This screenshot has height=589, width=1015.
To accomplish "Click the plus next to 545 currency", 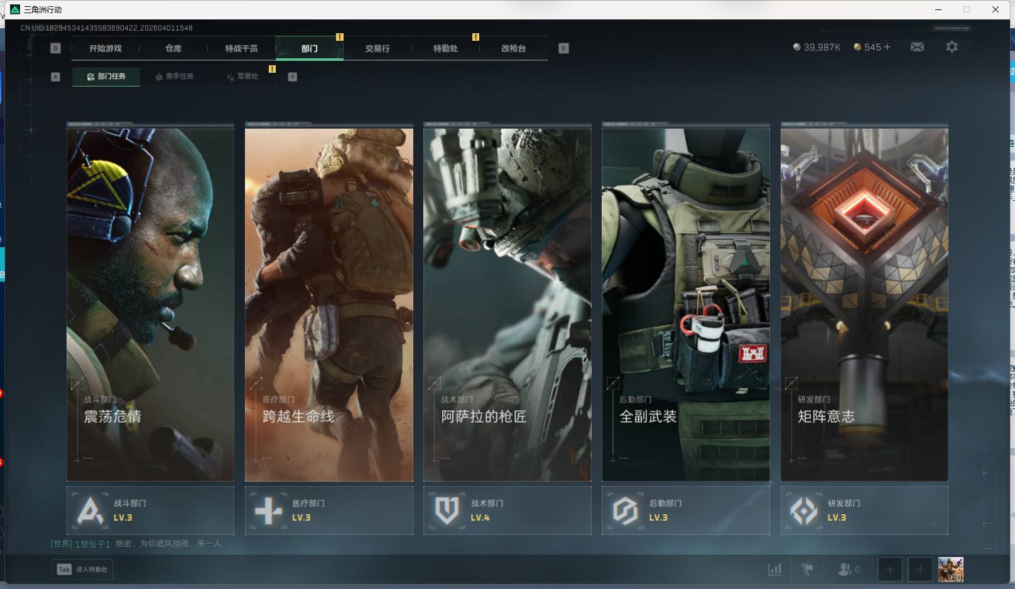I will (x=887, y=47).
